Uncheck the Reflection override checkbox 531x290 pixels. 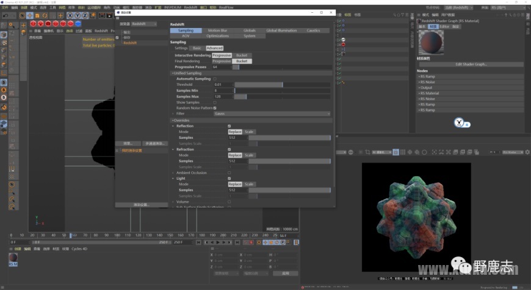(x=229, y=126)
